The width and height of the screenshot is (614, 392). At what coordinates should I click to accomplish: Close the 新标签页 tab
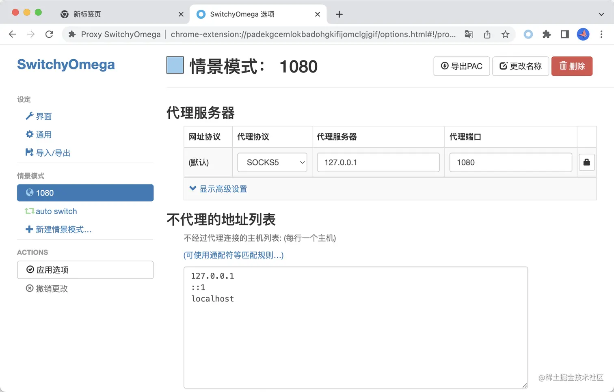click(181, 14)
